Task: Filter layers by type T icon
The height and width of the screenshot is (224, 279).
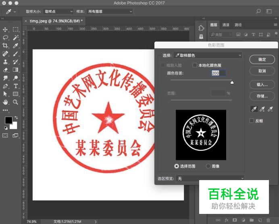Action: coord(253,35)
